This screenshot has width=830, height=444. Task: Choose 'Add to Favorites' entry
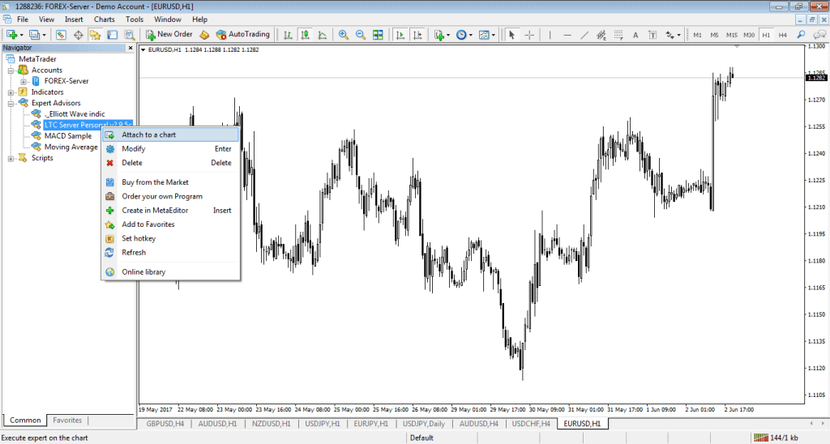(x=170, y=224)
